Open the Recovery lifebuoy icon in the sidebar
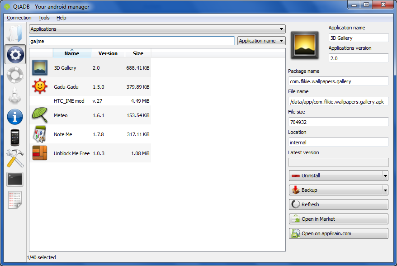Image resolution: width=397 pixels, height=266 pixels. click(x=15, y=75)
